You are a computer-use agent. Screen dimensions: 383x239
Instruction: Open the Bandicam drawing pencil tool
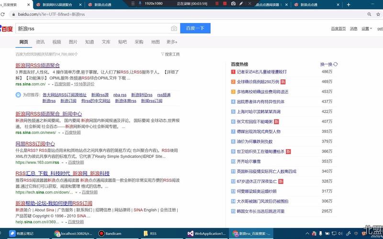(241, 4)
